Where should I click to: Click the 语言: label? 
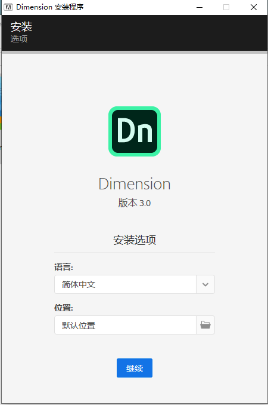click(x=64, y=267)
